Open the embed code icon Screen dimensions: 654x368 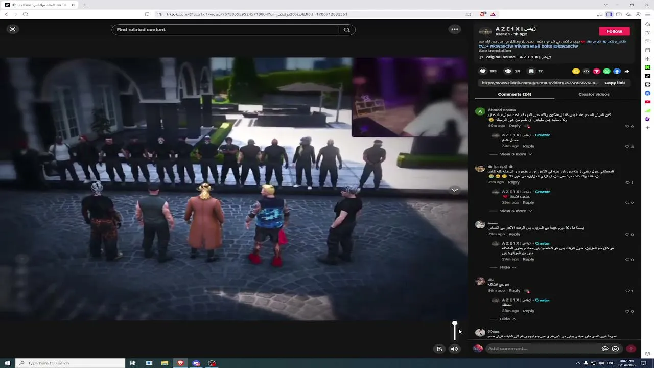tap(586, 71)
